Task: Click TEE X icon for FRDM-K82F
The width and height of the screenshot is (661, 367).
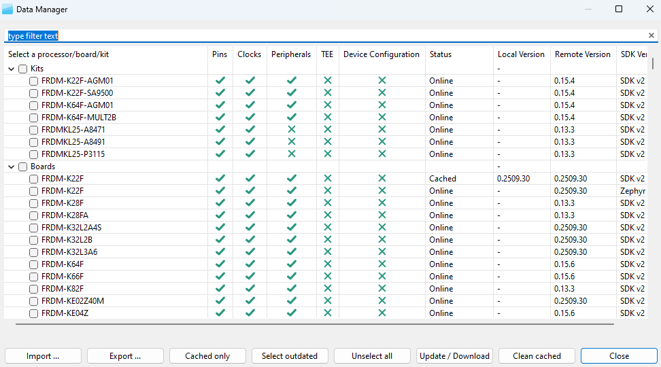Action: pos(328,289)
